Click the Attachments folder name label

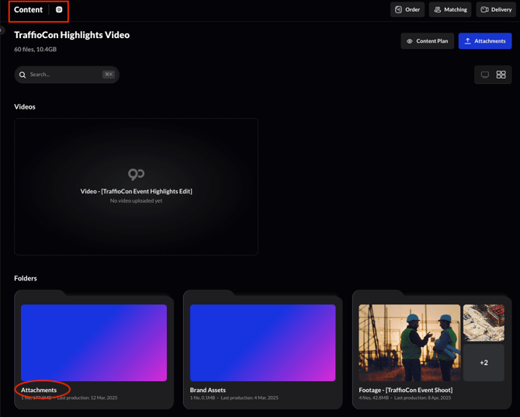(x=39, y=390)
